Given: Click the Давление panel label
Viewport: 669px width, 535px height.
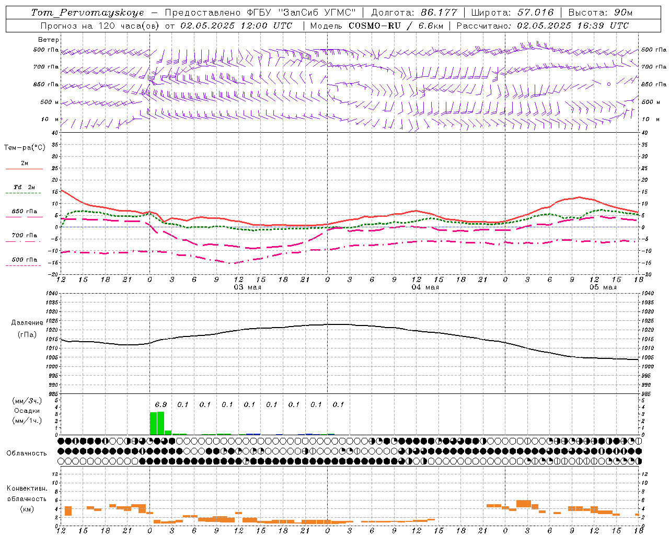Looking at the screenshot, I should 27,323.
